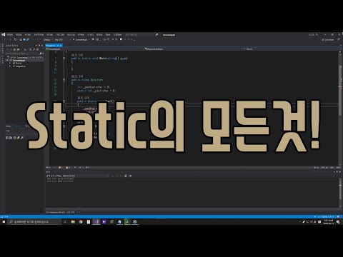Viewport: 343px width, 257px height.
Task: Open the 빌드 (Build) menu
Action: (49, 35)
